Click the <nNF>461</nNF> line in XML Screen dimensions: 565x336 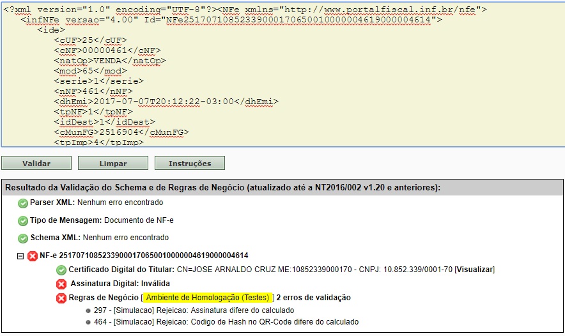tap(93, 91)
